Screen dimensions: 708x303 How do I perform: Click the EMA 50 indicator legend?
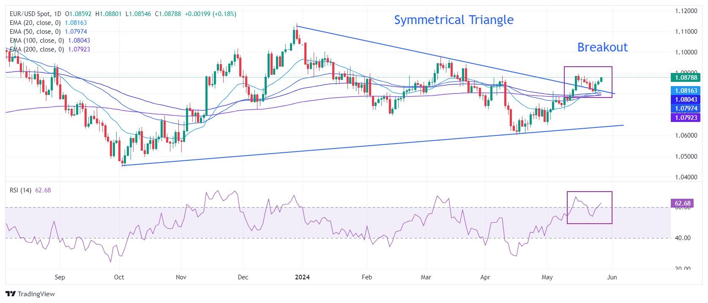click(x=35, y=32)
